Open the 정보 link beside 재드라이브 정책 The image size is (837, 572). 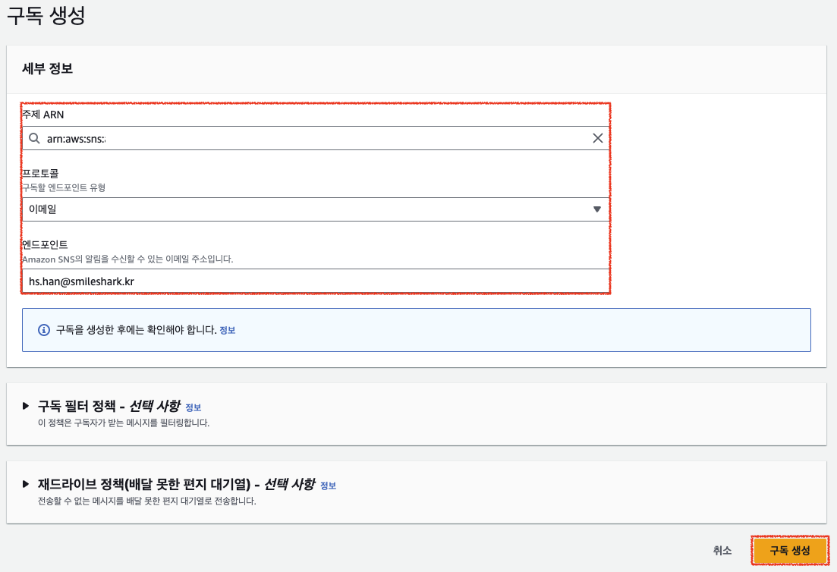pyautogui.click(x=328, y=486)
